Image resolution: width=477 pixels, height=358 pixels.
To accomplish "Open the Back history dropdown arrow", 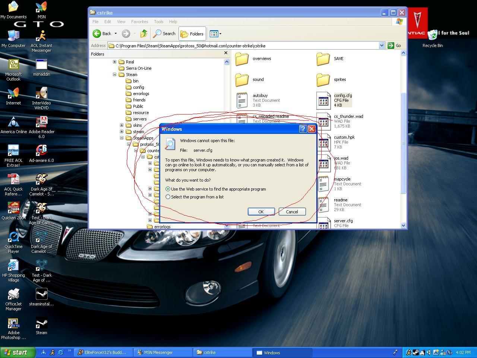I will tap(116, 34).
